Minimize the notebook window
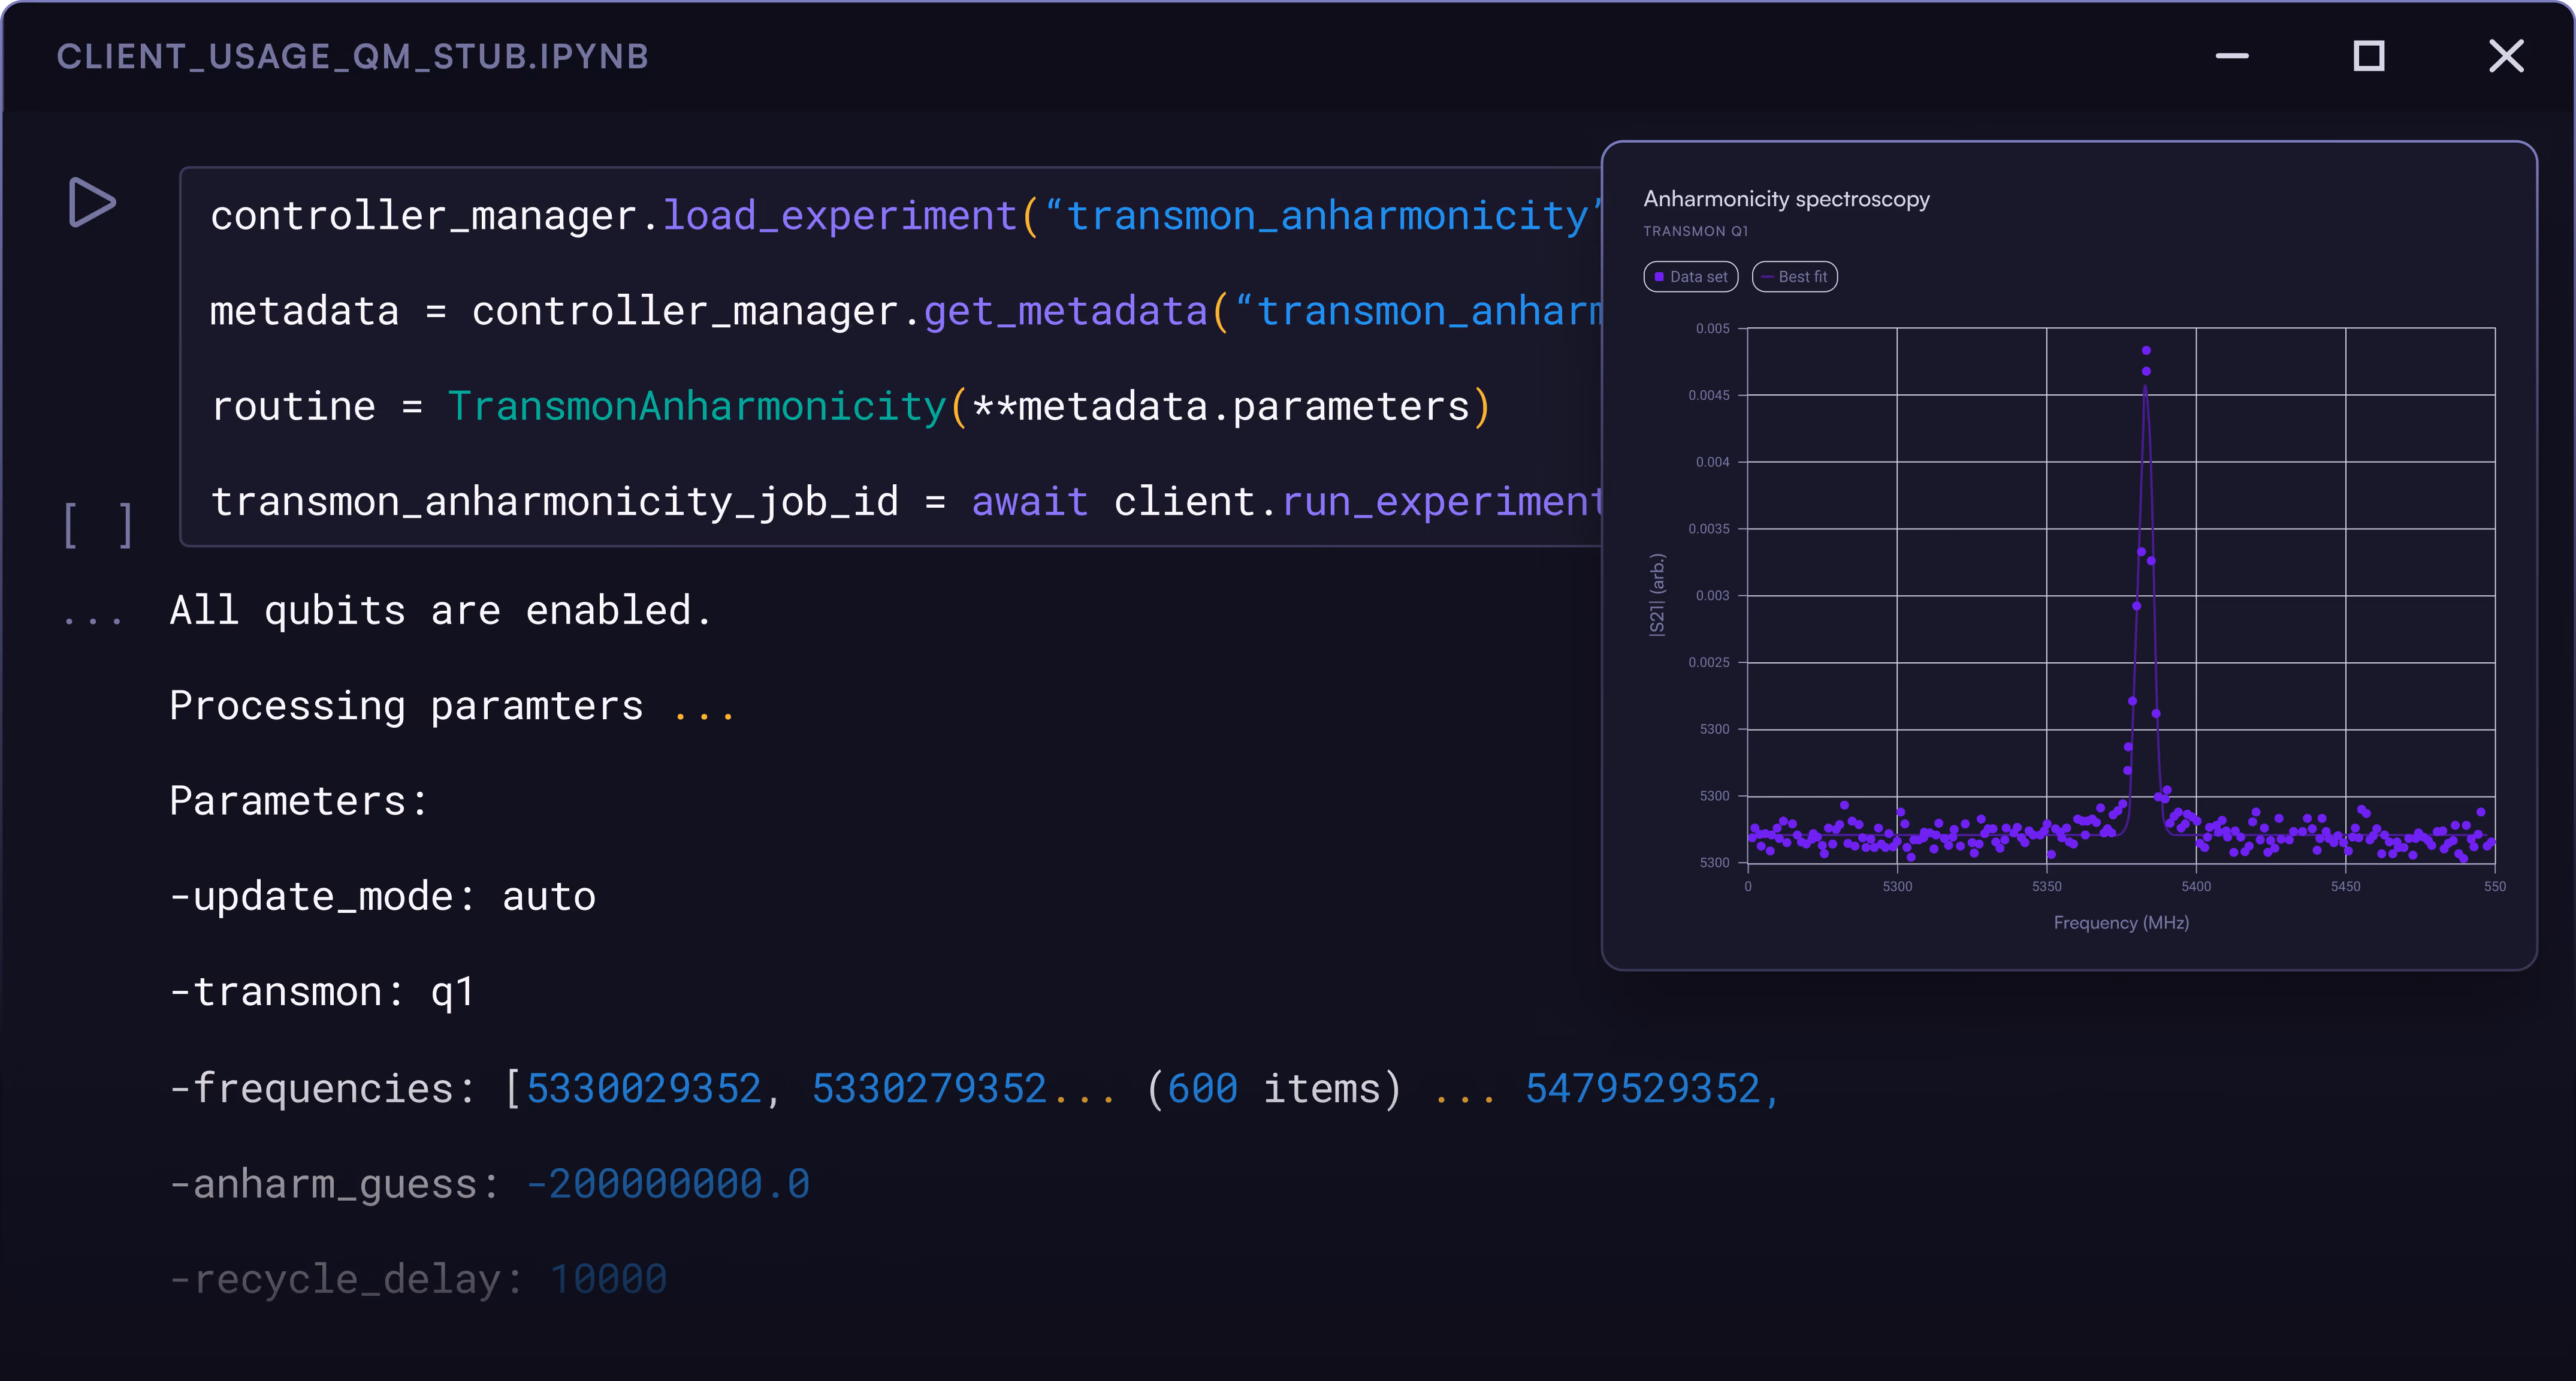 tap(2232, 56)
